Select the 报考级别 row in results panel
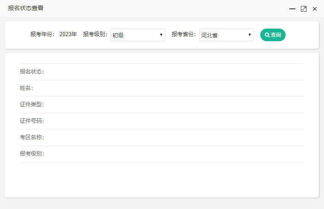Screen dimensions: 324x209 click(162, 154)
